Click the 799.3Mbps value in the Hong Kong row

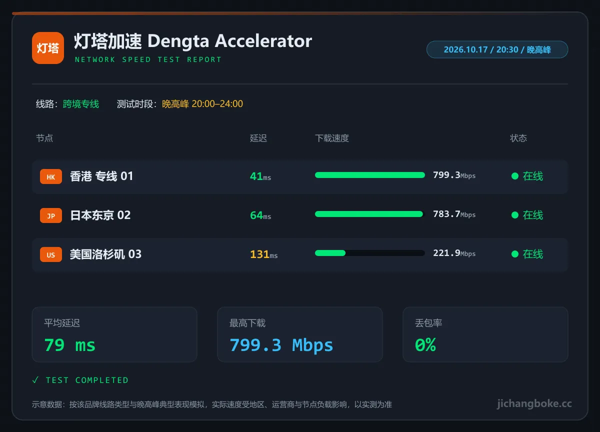click(x=454, y=175)
